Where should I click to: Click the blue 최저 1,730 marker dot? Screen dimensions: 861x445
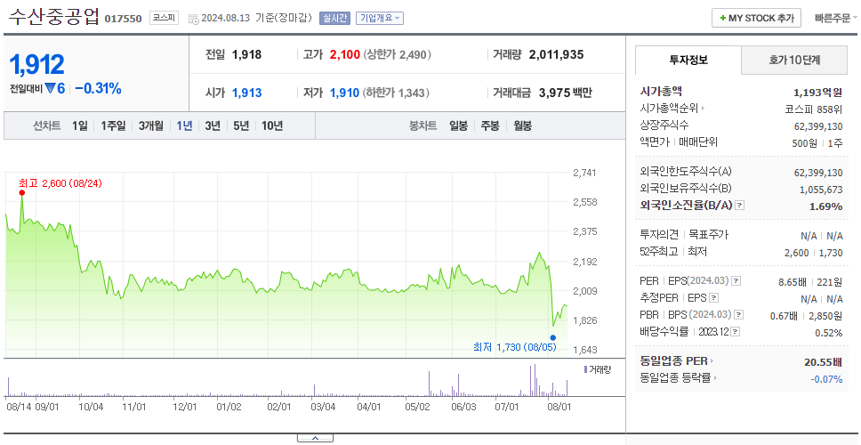point(553,338)
